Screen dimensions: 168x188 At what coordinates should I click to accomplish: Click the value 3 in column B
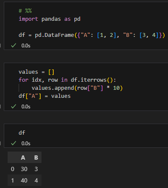36,169
